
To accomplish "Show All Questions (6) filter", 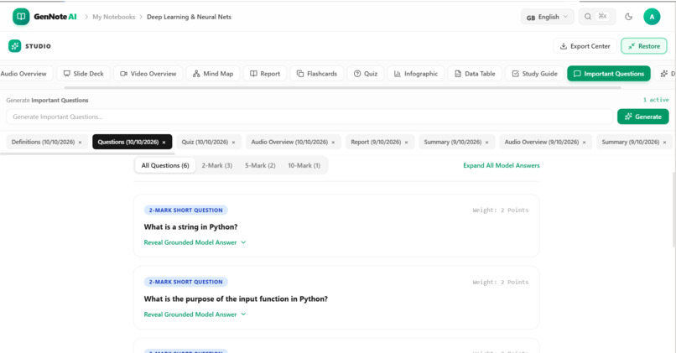I will pos(165,165).
